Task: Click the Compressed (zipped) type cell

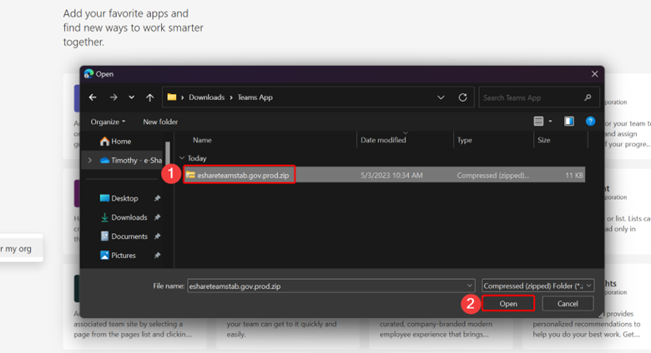Action: 493,176
